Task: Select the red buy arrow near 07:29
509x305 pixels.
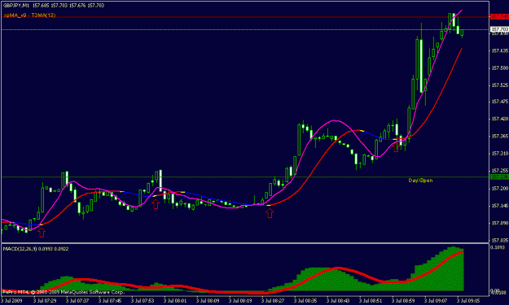Action: [42, 232]
